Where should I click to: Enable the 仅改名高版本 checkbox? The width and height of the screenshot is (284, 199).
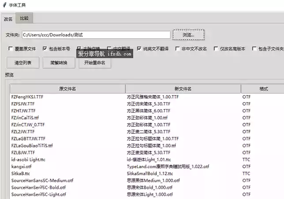pyautogui.click(x=216, y=48)
